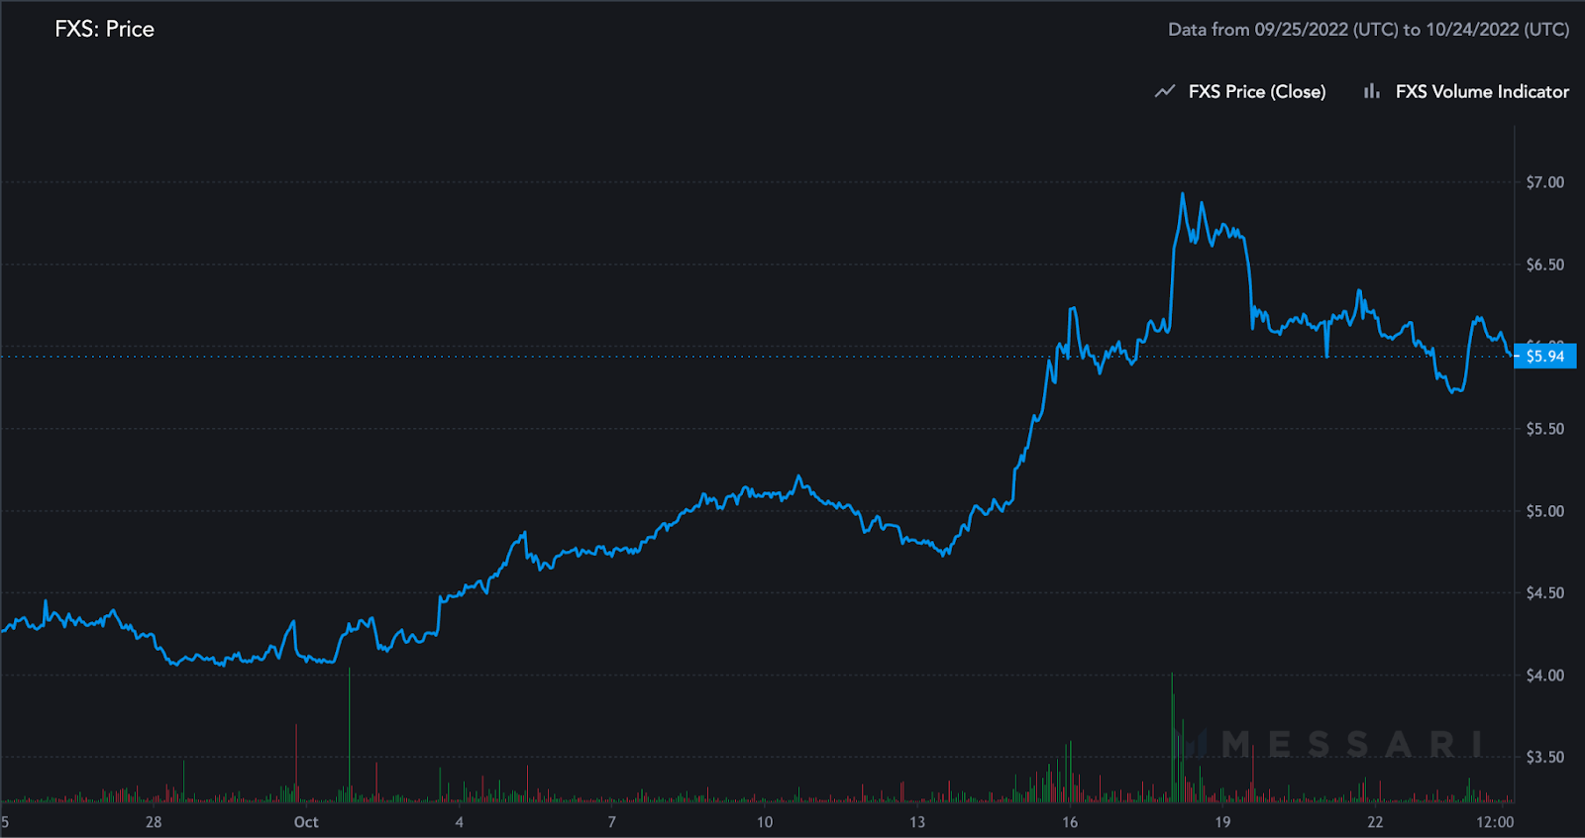1585x838 pixels.
Task: Select the Oct marker on the date axis
Action: point(306,822)
